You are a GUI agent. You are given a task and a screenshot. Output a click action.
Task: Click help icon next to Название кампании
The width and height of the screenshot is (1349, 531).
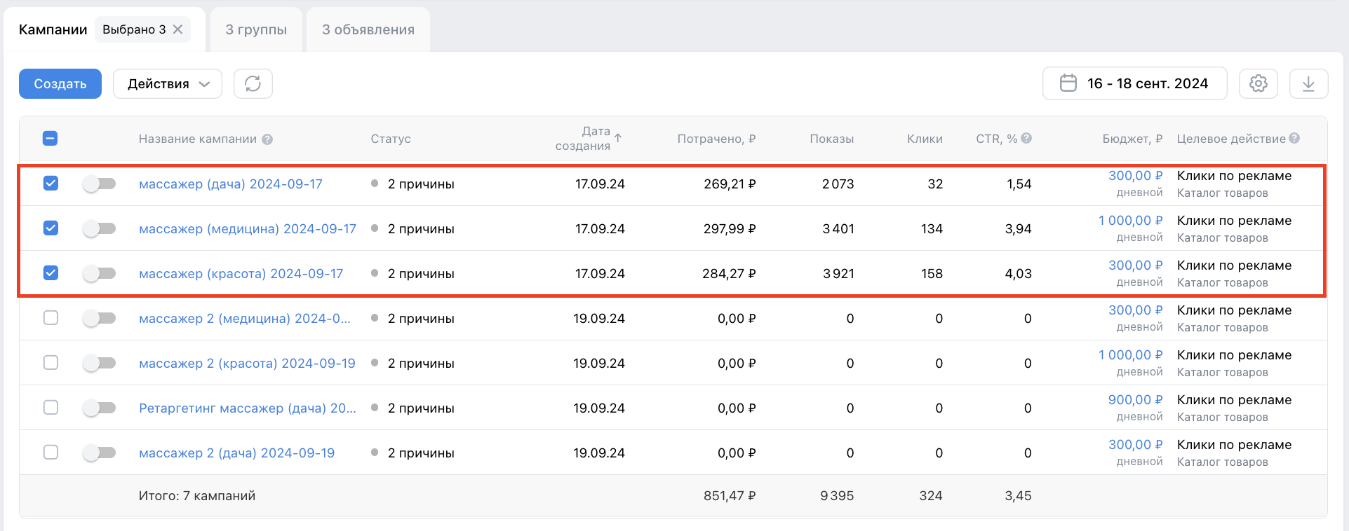pyautogui.click(x=267, y=139)
